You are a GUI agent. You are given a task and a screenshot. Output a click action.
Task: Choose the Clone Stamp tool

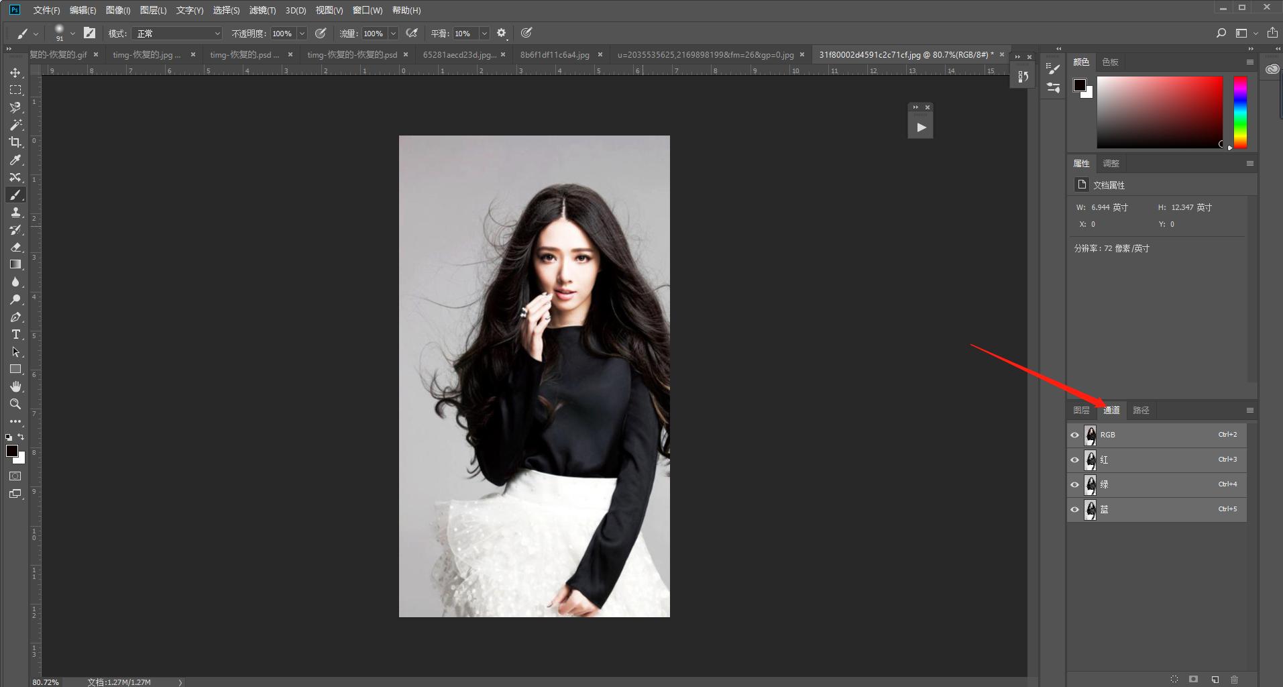[x=15, y=212]
